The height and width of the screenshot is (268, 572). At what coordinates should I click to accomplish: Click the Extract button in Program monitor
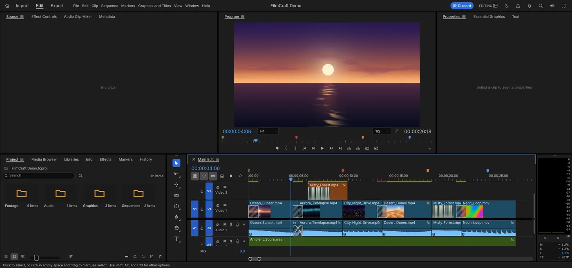click(358, 148)
